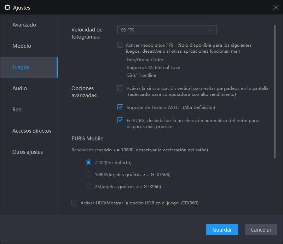Uncheck PUBG automatic mouse acceleration option
The width and height of the screenshot is (283, 244).
point(120,120)
